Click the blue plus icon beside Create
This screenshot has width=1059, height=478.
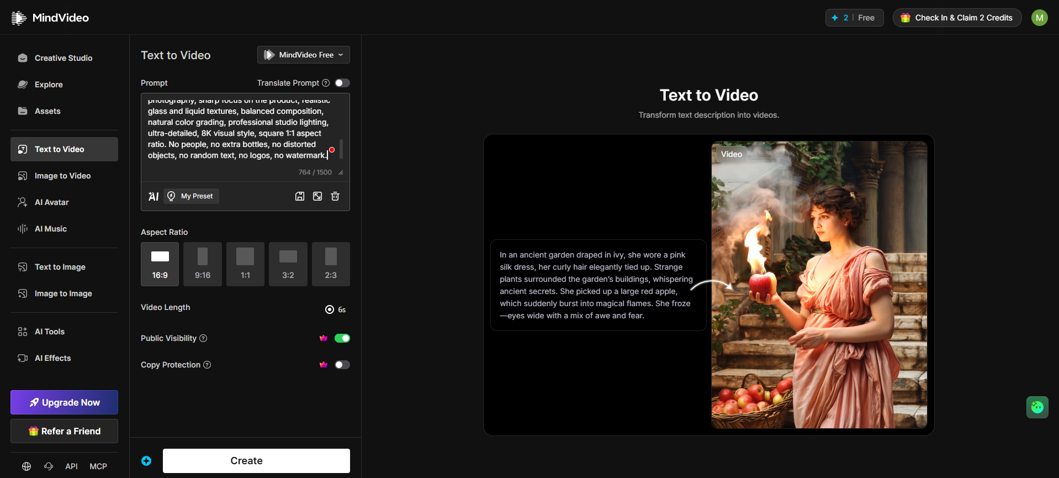146,461
